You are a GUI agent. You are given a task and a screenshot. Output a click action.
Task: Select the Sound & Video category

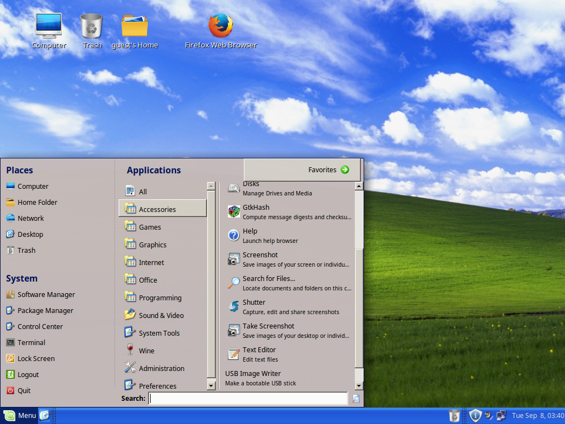pyautogui.click(x=161, y=315)
